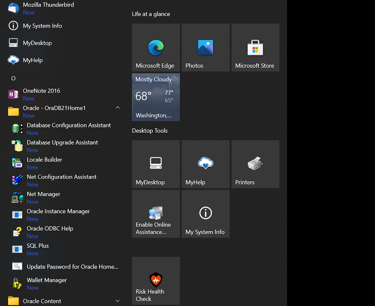The image size is (375, 306).
Task: Open the Mostly Cloudy weather tile
Action: click(x=156, y=97)
